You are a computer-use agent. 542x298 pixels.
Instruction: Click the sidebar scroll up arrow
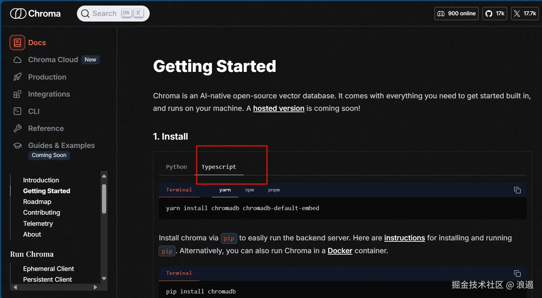click(104, 176)
